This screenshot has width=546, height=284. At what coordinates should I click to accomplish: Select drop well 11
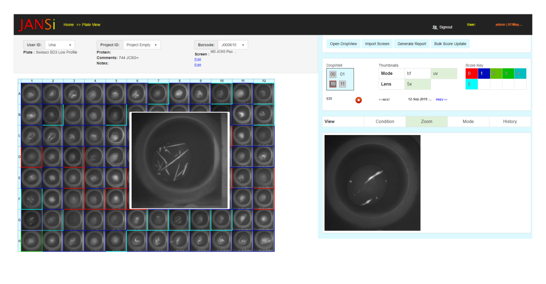(342, 83)
